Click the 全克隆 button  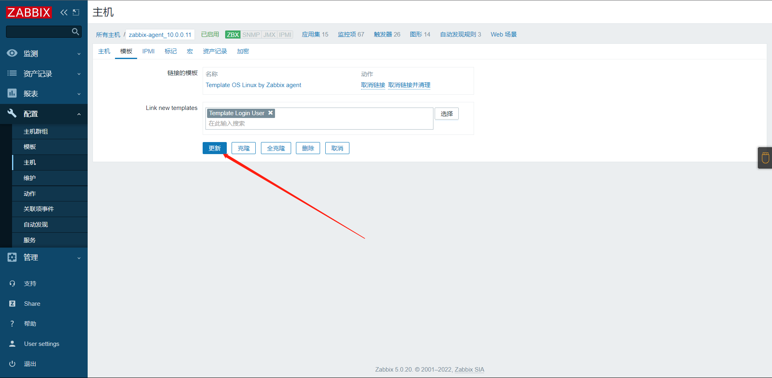276,148
